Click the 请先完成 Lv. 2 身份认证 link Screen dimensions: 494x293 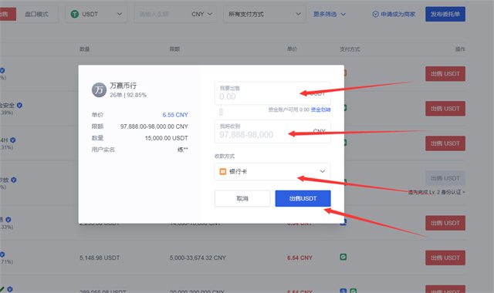[x=436, y=192]
